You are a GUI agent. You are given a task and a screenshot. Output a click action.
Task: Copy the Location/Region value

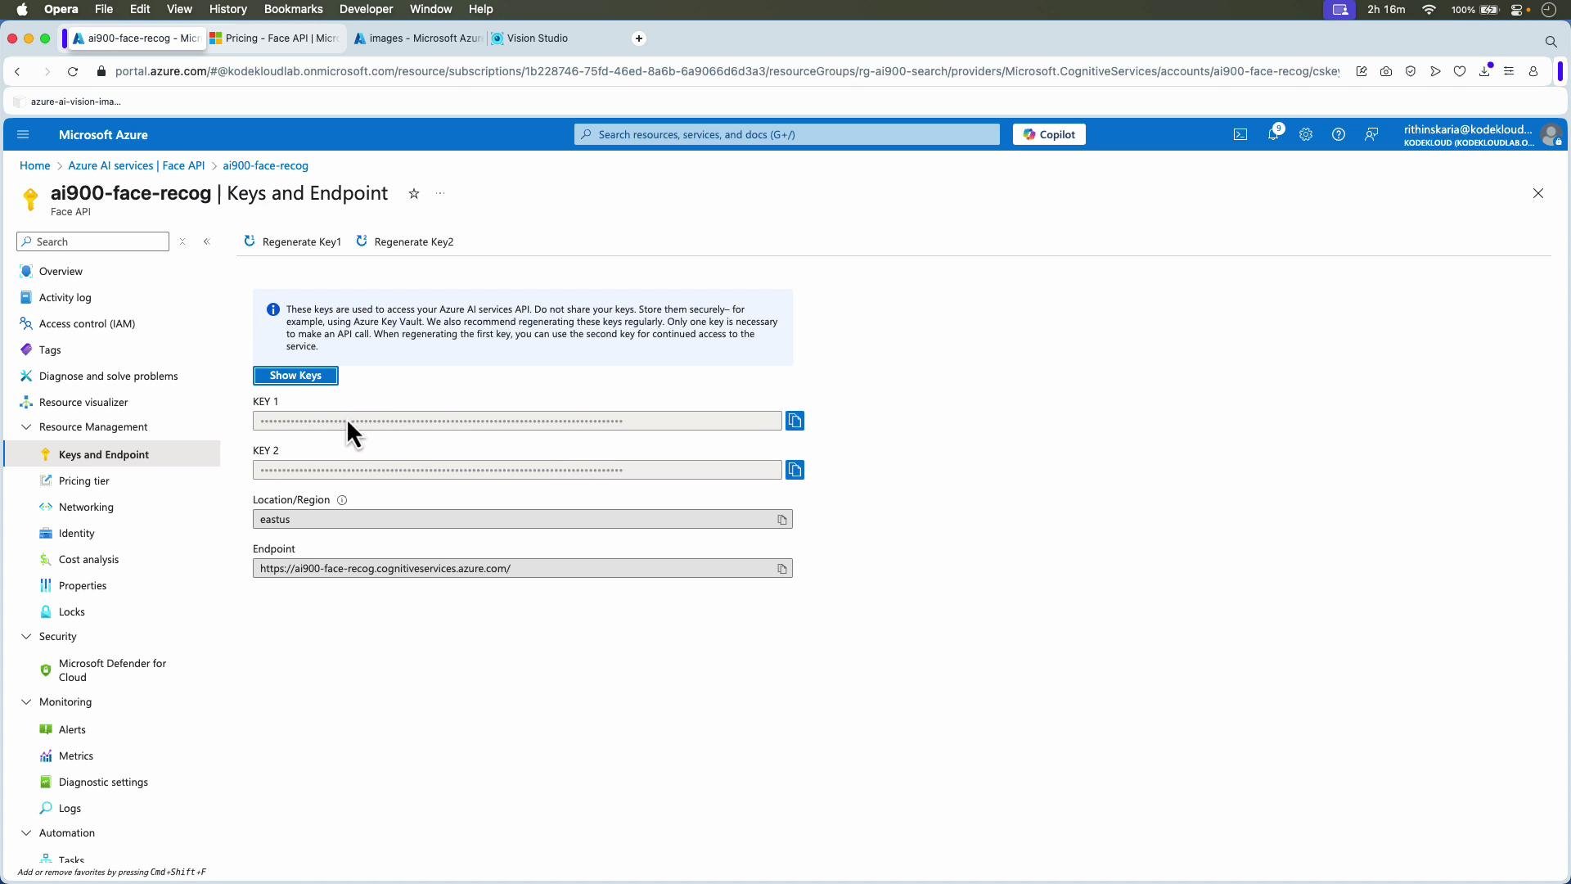(x=782, y=520)
